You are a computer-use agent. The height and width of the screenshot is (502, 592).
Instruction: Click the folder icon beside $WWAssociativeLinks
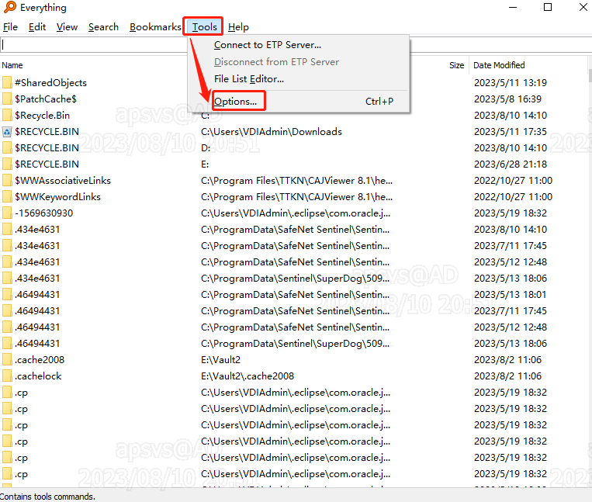(7, 181)
